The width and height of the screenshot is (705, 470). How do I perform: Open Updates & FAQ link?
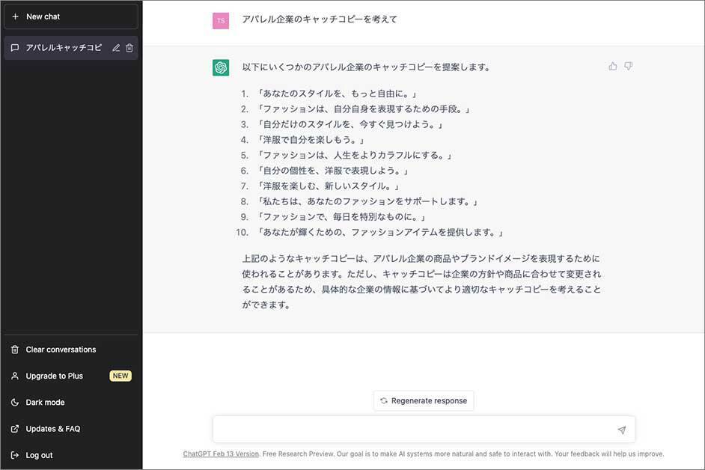52,429
